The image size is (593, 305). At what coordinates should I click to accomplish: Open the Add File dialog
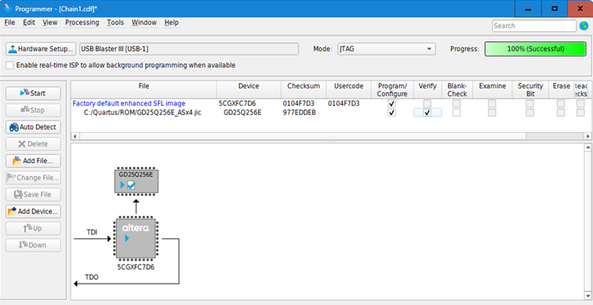[33, 161]
